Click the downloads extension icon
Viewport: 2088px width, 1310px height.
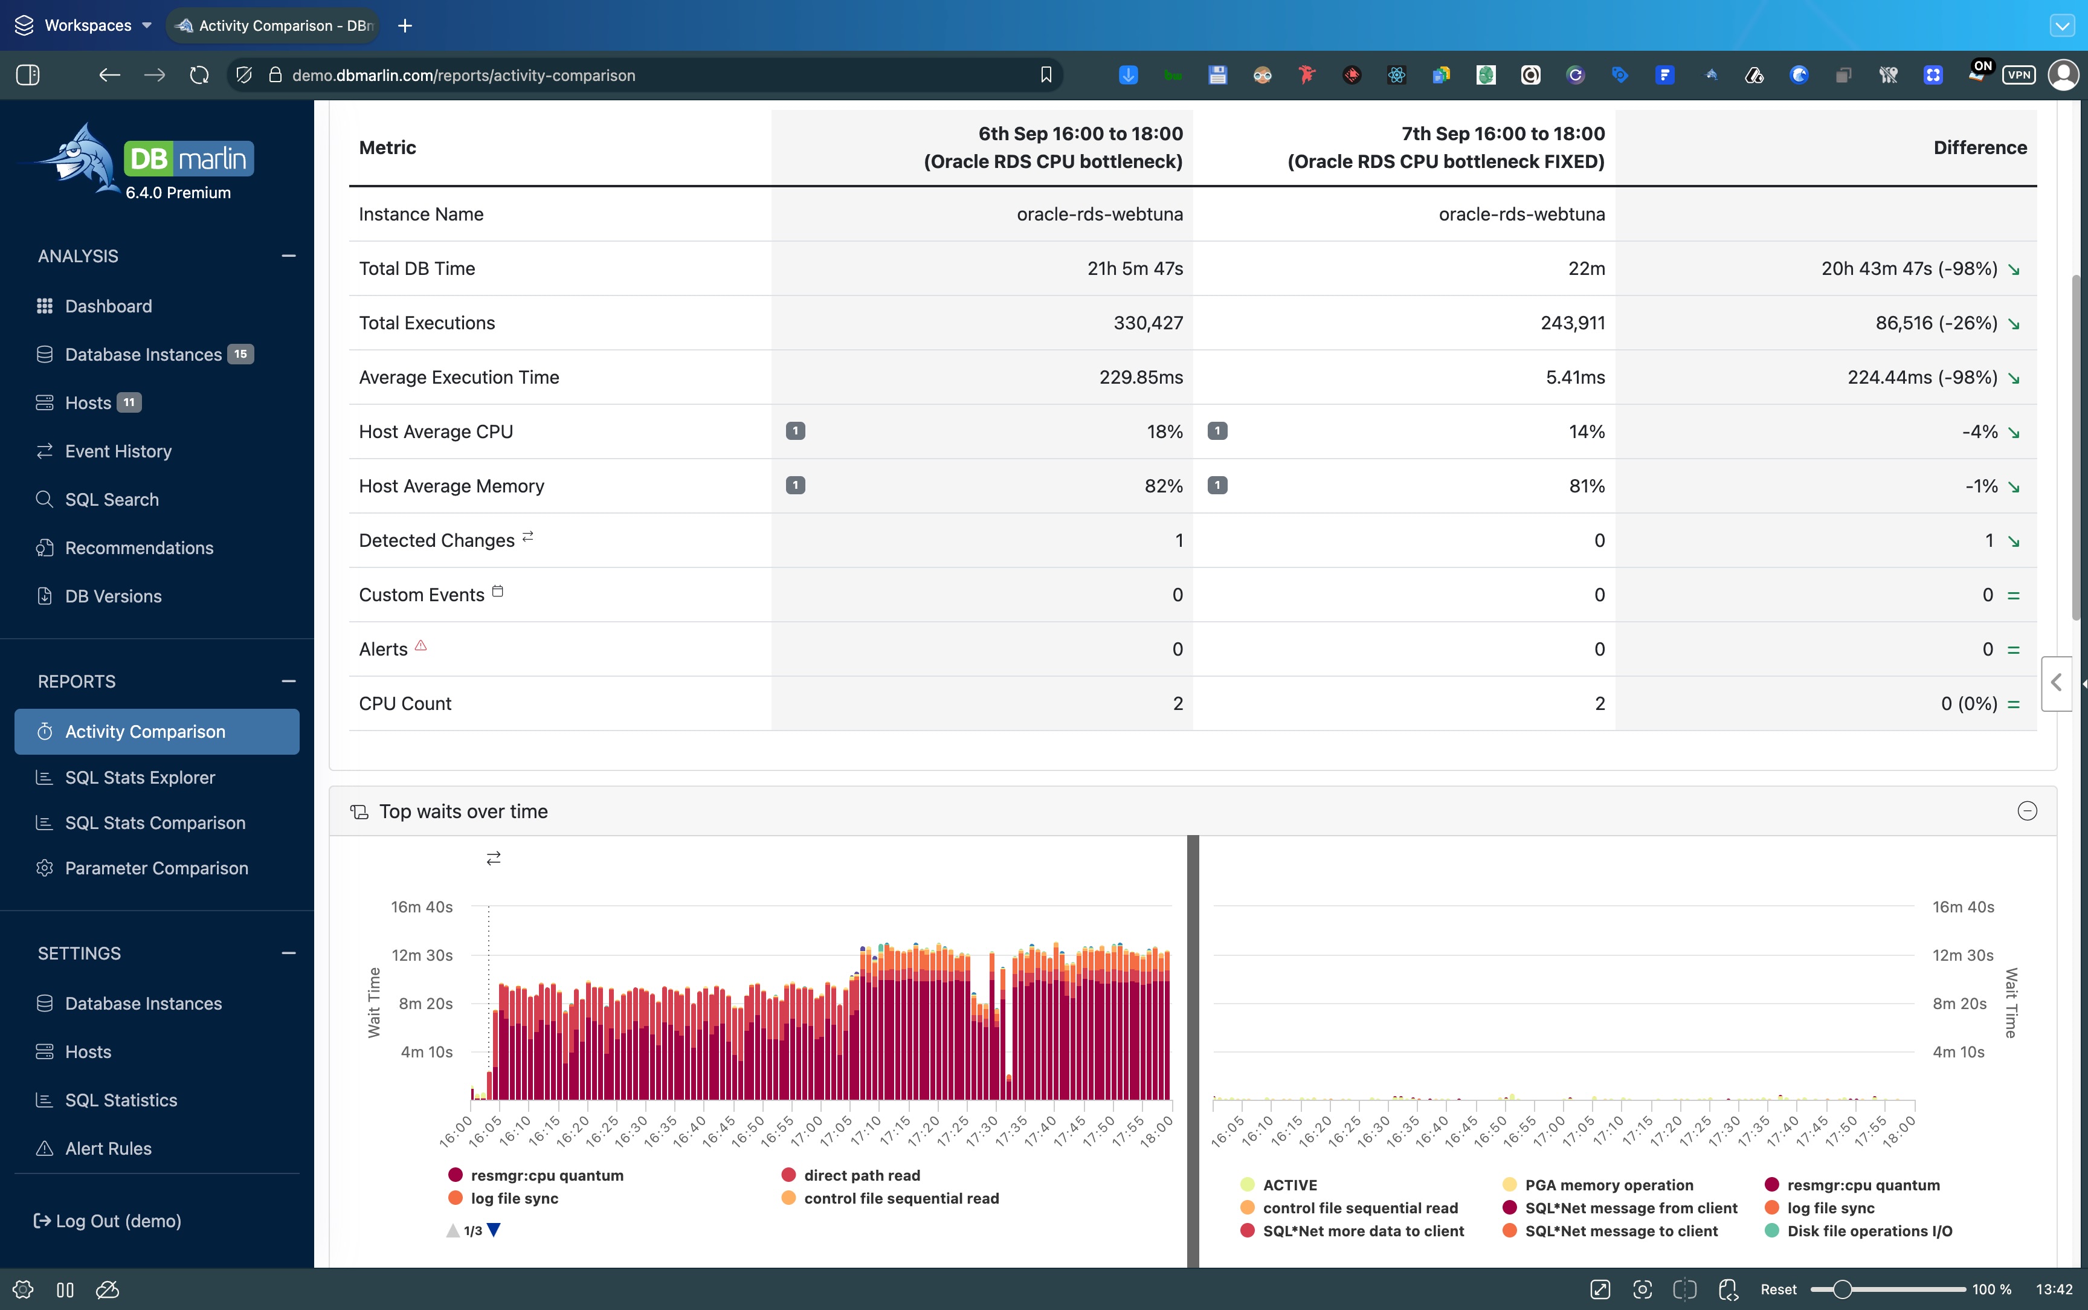pos(1129,76)
